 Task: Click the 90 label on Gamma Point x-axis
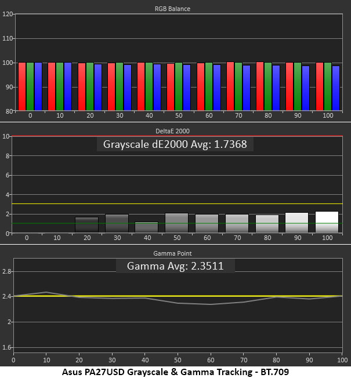[309, 360]
